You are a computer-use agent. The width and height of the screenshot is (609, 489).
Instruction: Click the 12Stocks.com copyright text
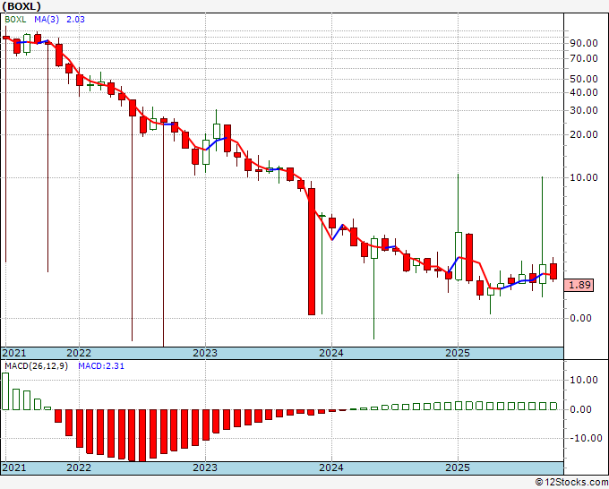click(571, 483)
